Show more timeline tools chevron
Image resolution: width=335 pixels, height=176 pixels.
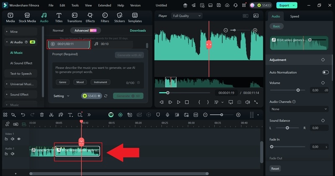tap(89, 115)
